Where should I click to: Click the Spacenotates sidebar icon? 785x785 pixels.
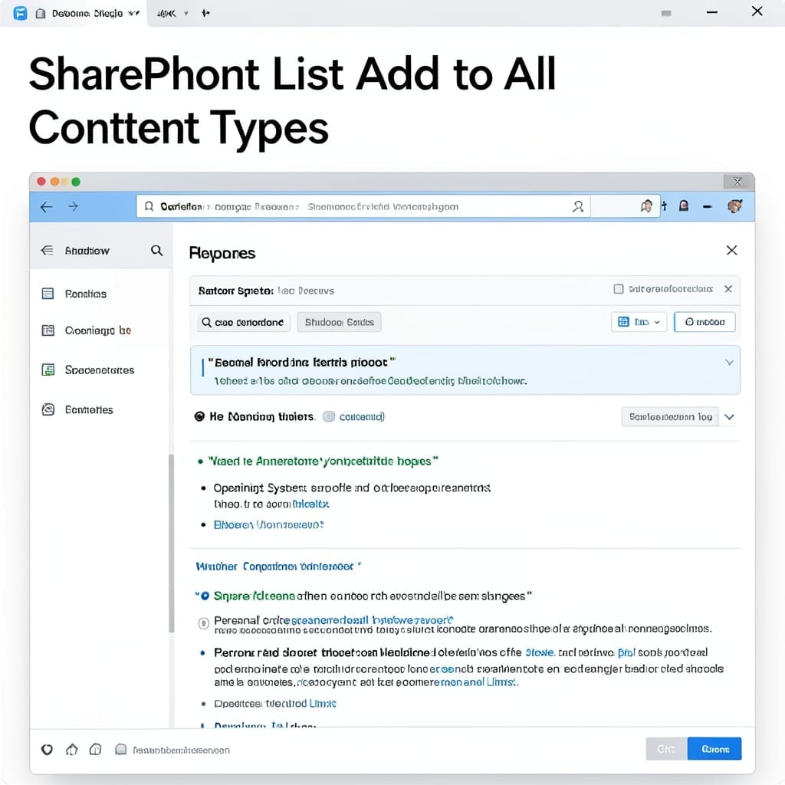coord(48,370)
